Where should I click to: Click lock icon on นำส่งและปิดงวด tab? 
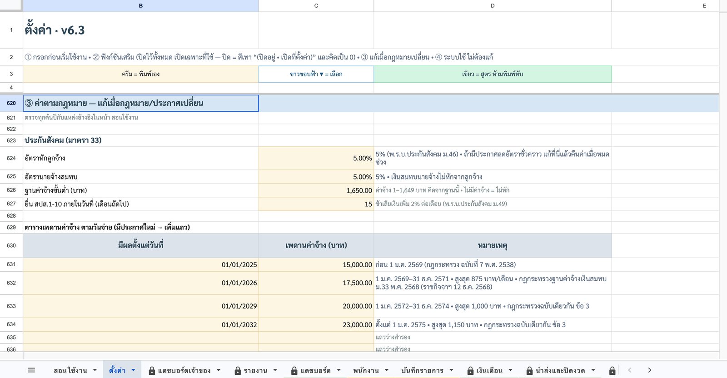pos(529,371)
